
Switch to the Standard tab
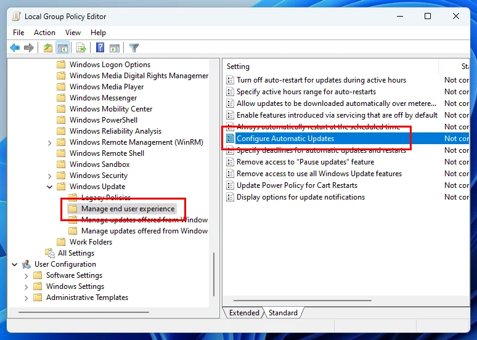point(283,313)
